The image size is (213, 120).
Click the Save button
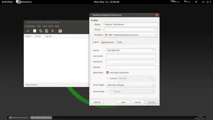(123, 102)
